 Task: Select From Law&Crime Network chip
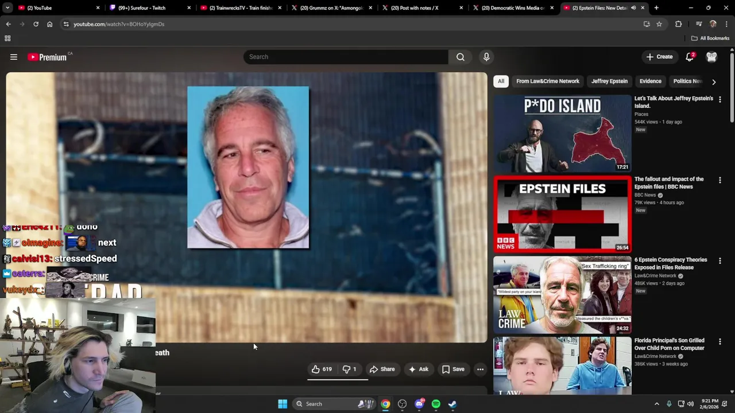click(x=548, y=81)
